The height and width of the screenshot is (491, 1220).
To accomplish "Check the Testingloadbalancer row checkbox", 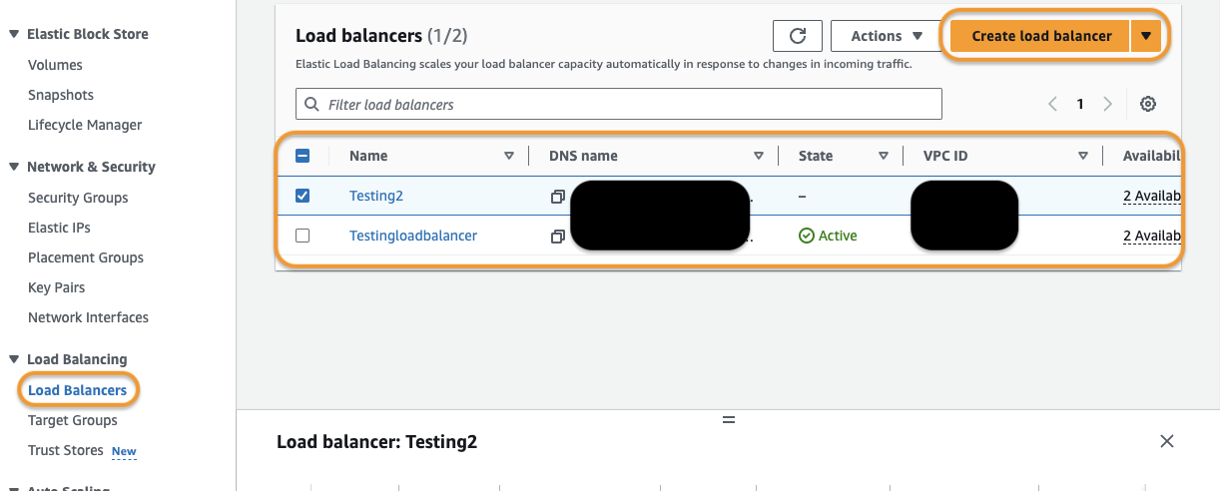I will [x=303, y=236].
